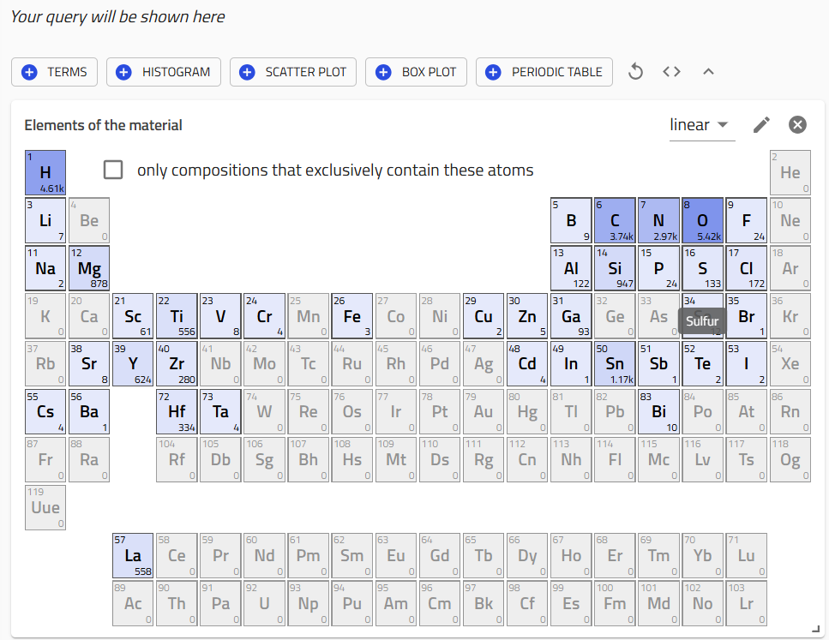Add a Scatter Plot widget
The image size is (829, 640).
(293, 72)
